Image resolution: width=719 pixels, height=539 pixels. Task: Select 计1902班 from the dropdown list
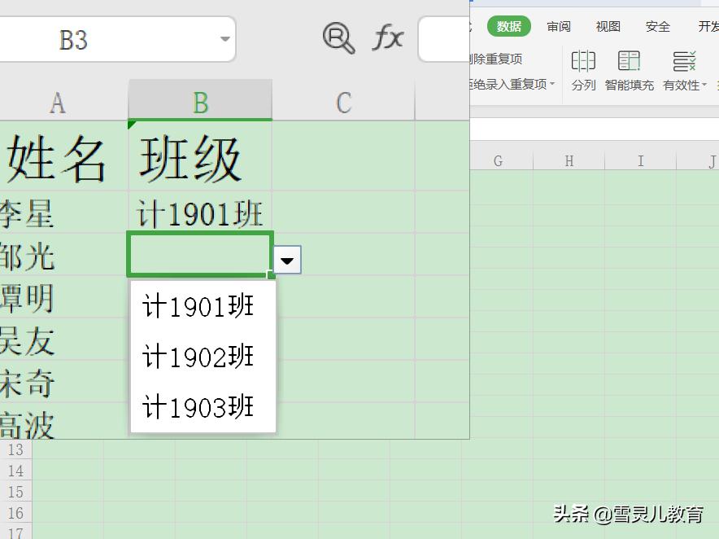click(198, 357)
